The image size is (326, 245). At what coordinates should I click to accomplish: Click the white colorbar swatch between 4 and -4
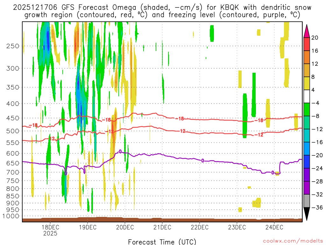[307, 96]
